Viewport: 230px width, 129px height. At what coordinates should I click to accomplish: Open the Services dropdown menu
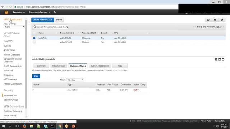(x=19, y=13)
